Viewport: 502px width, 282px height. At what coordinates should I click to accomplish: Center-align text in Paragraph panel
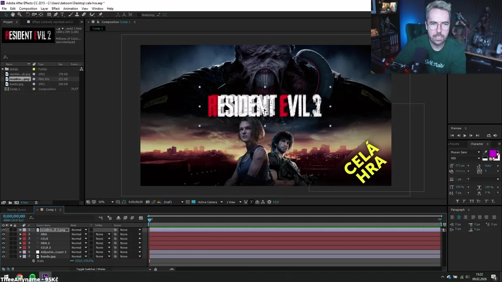(458, 217)
